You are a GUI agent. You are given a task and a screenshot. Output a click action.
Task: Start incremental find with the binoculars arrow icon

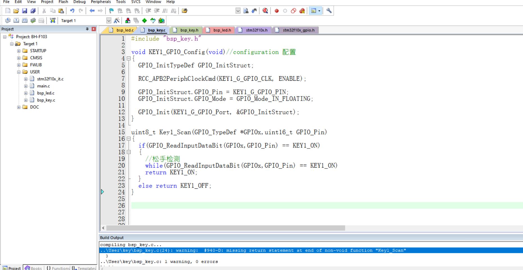tap(254, 11)
